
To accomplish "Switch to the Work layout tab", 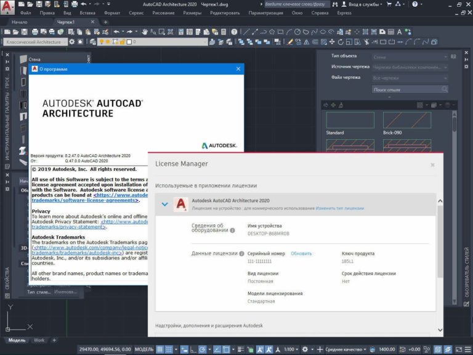I will point(39,340).
